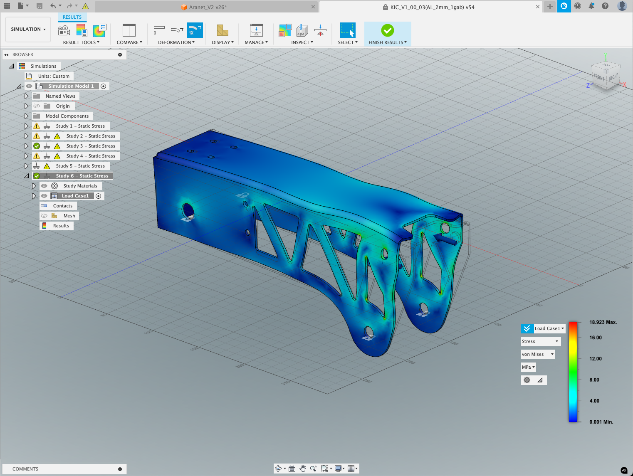Click the legend settings gear icon

click(x=527, y=380)
